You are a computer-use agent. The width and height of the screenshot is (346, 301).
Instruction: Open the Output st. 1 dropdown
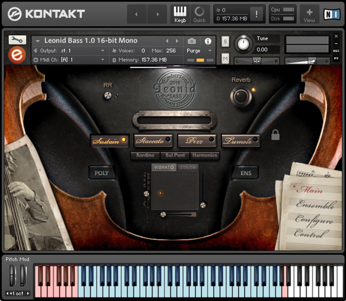point(69,51)
